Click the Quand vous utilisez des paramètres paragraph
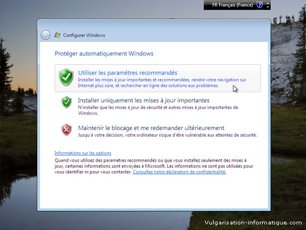Image resolution: width=306 pixels, height=230 pixels. coord(154,166)
